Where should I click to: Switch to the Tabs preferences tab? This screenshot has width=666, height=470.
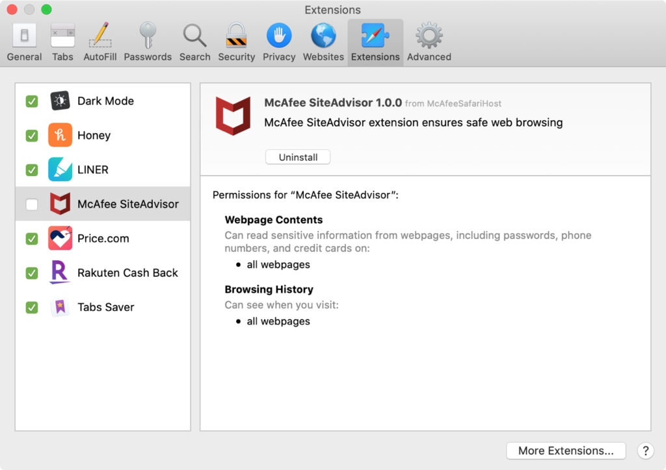(62, 41)
